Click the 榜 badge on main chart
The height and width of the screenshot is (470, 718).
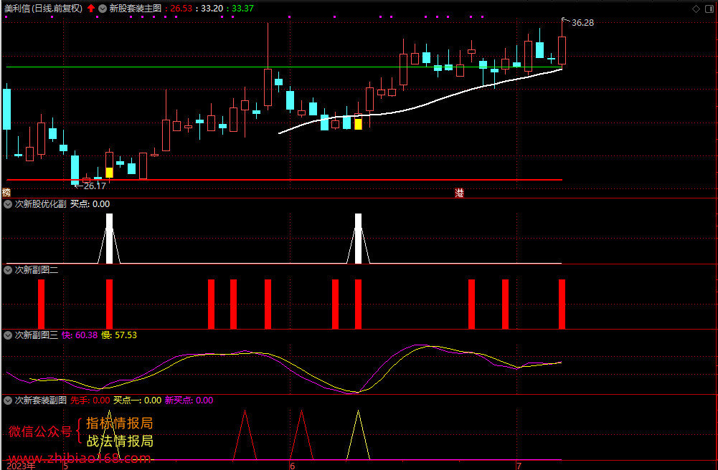[6, 193]
